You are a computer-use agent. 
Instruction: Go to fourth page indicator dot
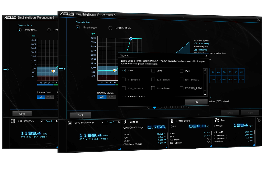tap(166, 107)
